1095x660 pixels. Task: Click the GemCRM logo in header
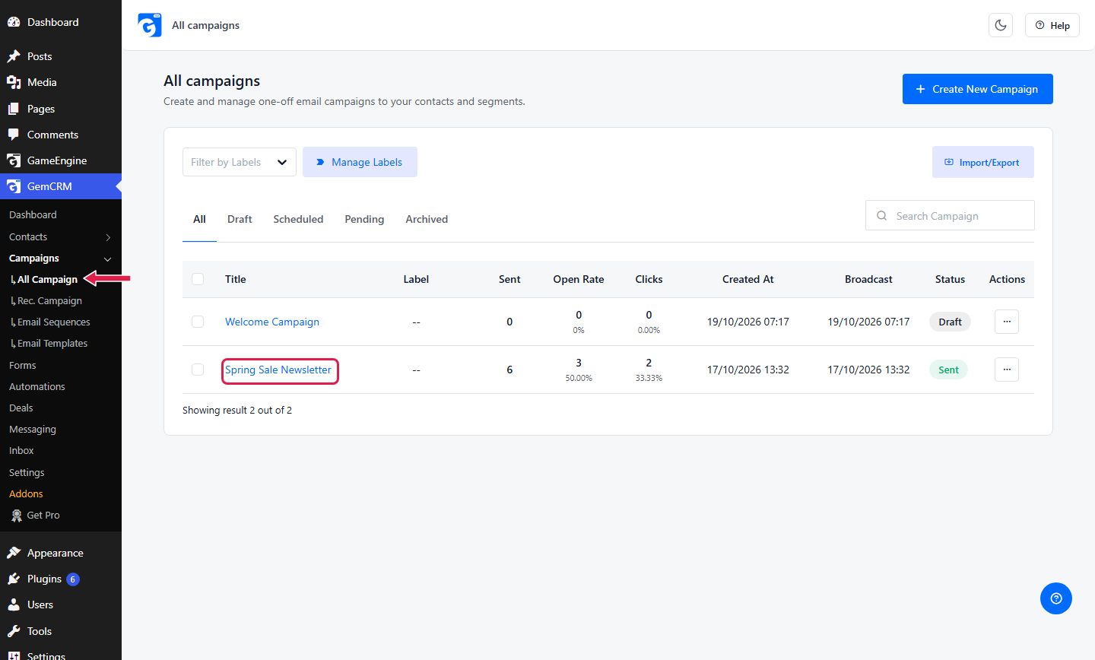[x=150, y=25]
